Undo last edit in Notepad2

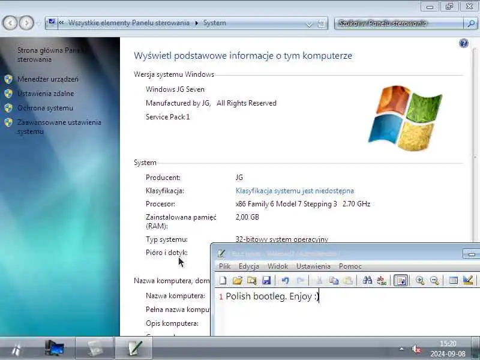point(285,280)
